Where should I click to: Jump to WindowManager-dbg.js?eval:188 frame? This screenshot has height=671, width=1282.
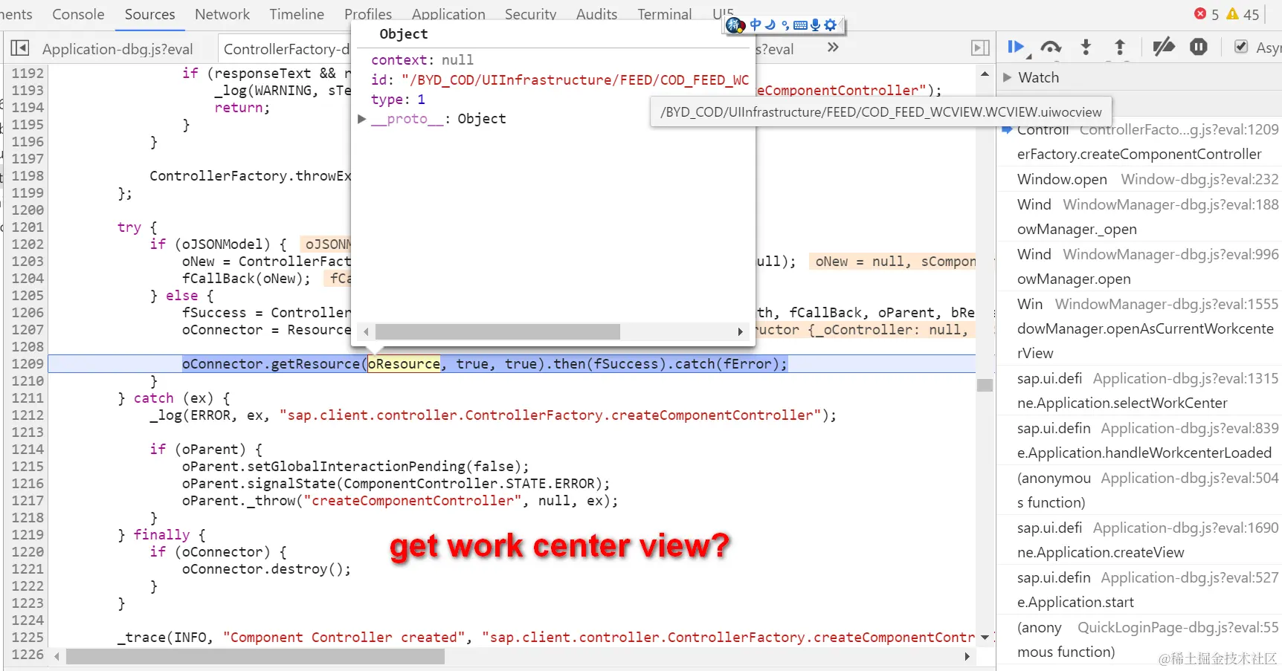[1170, 204]
